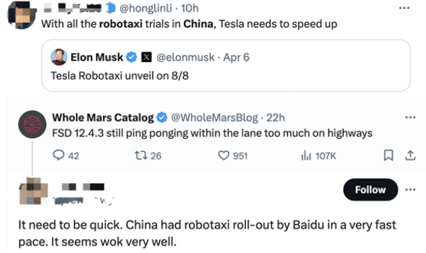Open the @elonmusk profile link
The width and height of the screenshot is (426, 253).
pos(185,57)
